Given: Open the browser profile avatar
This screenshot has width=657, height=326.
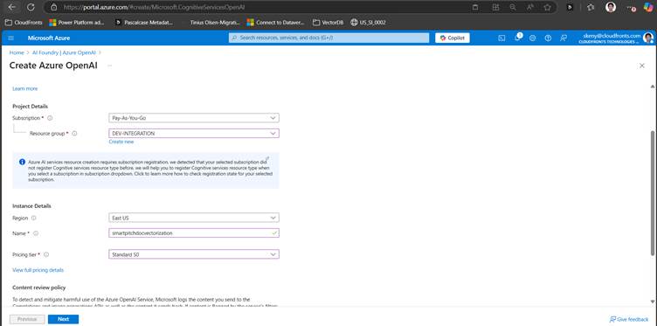Looking at the screenshot, I should (x=611, y=7).
